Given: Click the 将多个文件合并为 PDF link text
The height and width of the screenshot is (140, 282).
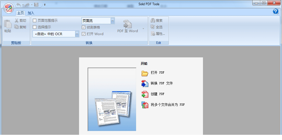Looking at the screenshot, I should (x=168, y=105).
